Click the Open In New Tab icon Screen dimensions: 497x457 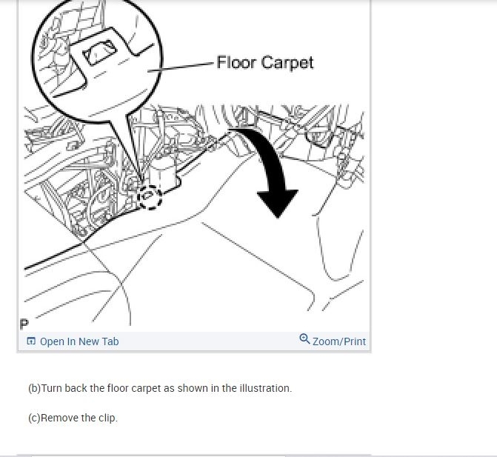tap(31, 341)
